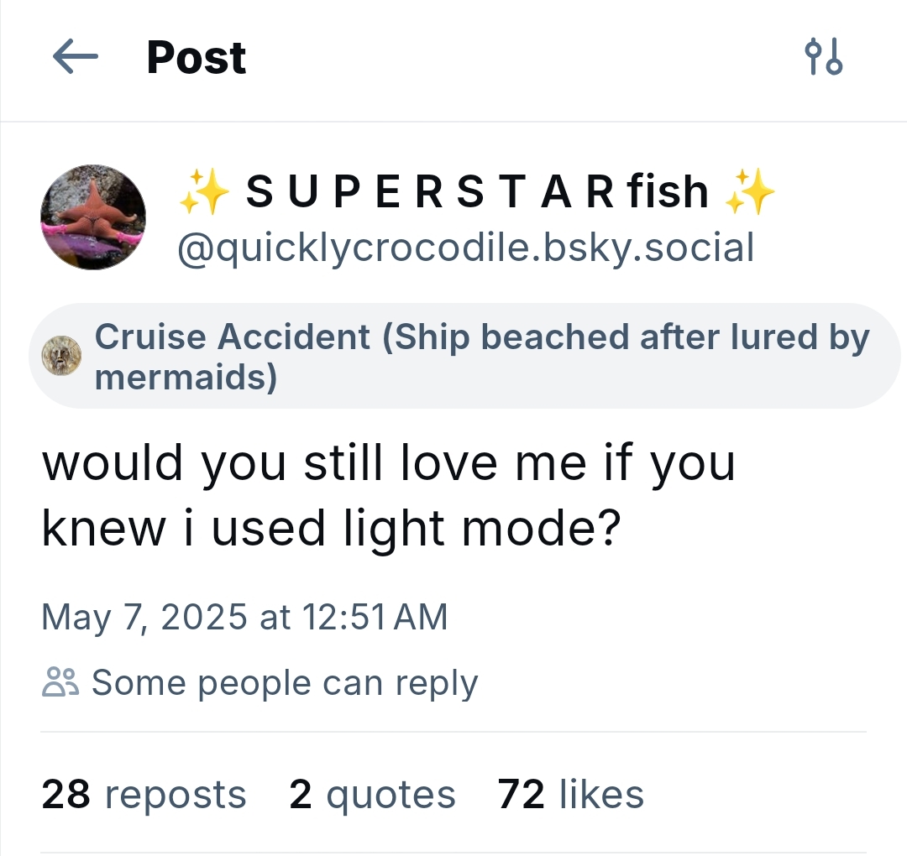Click the May 7, 2025 timestamp

click(143, 617)
